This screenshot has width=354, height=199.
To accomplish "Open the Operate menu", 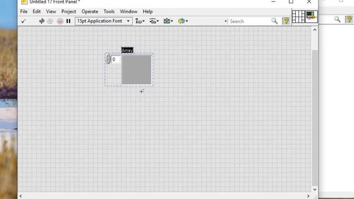I will pos(90,12).
